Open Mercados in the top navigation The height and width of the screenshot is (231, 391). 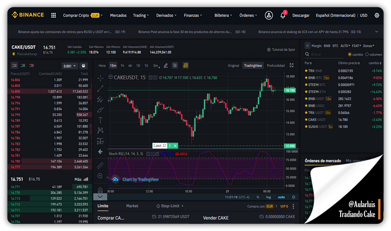[118, 15]
